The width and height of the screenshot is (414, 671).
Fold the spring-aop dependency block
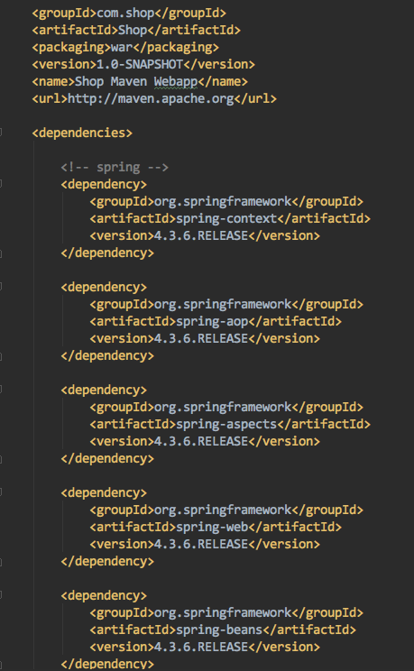pyautogui.click(x=1, y=286)
